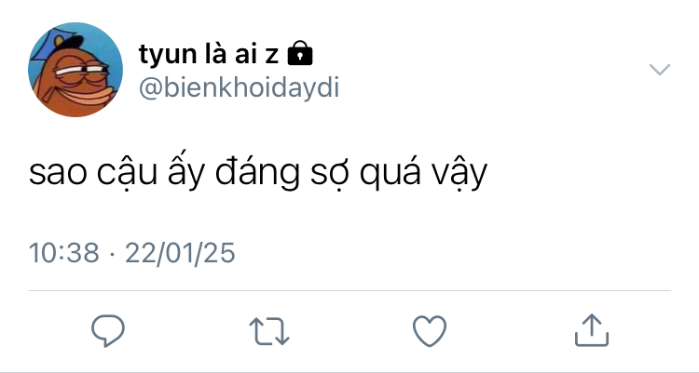Click the separator dot between time and date
This screenshot has width=699, height=373.
112,254
